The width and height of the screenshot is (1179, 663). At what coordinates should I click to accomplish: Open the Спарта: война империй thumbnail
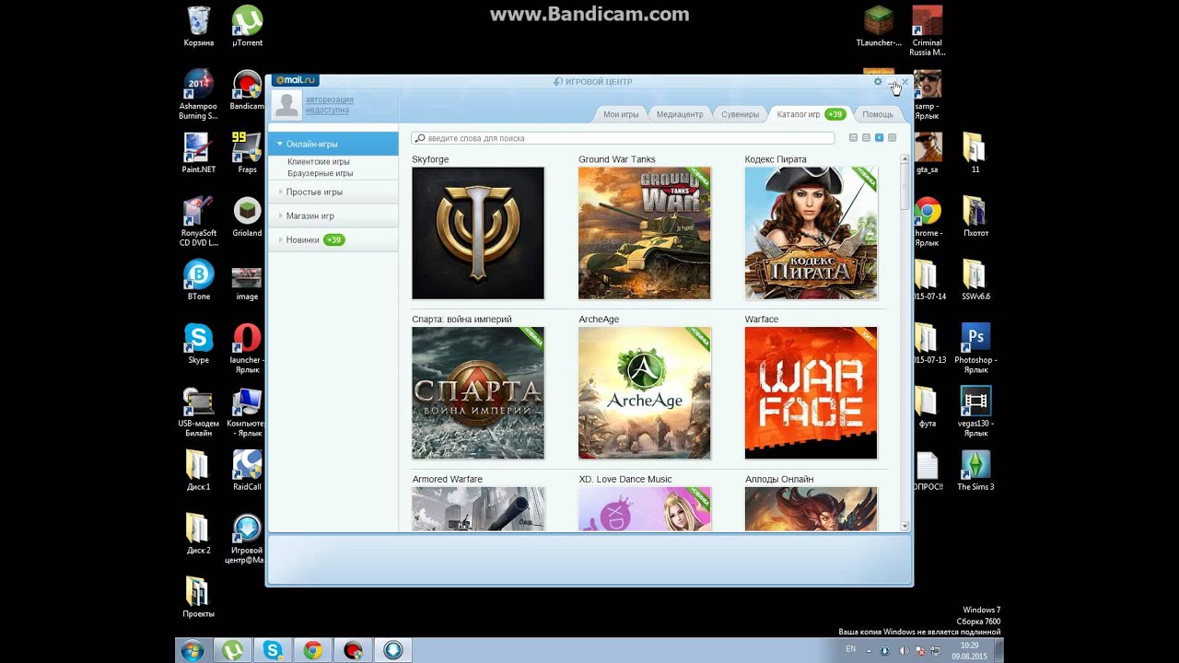(478, 393)
